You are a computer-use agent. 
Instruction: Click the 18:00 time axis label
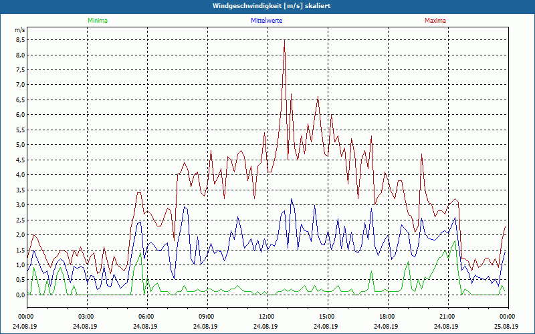click(x=387, y=317)
